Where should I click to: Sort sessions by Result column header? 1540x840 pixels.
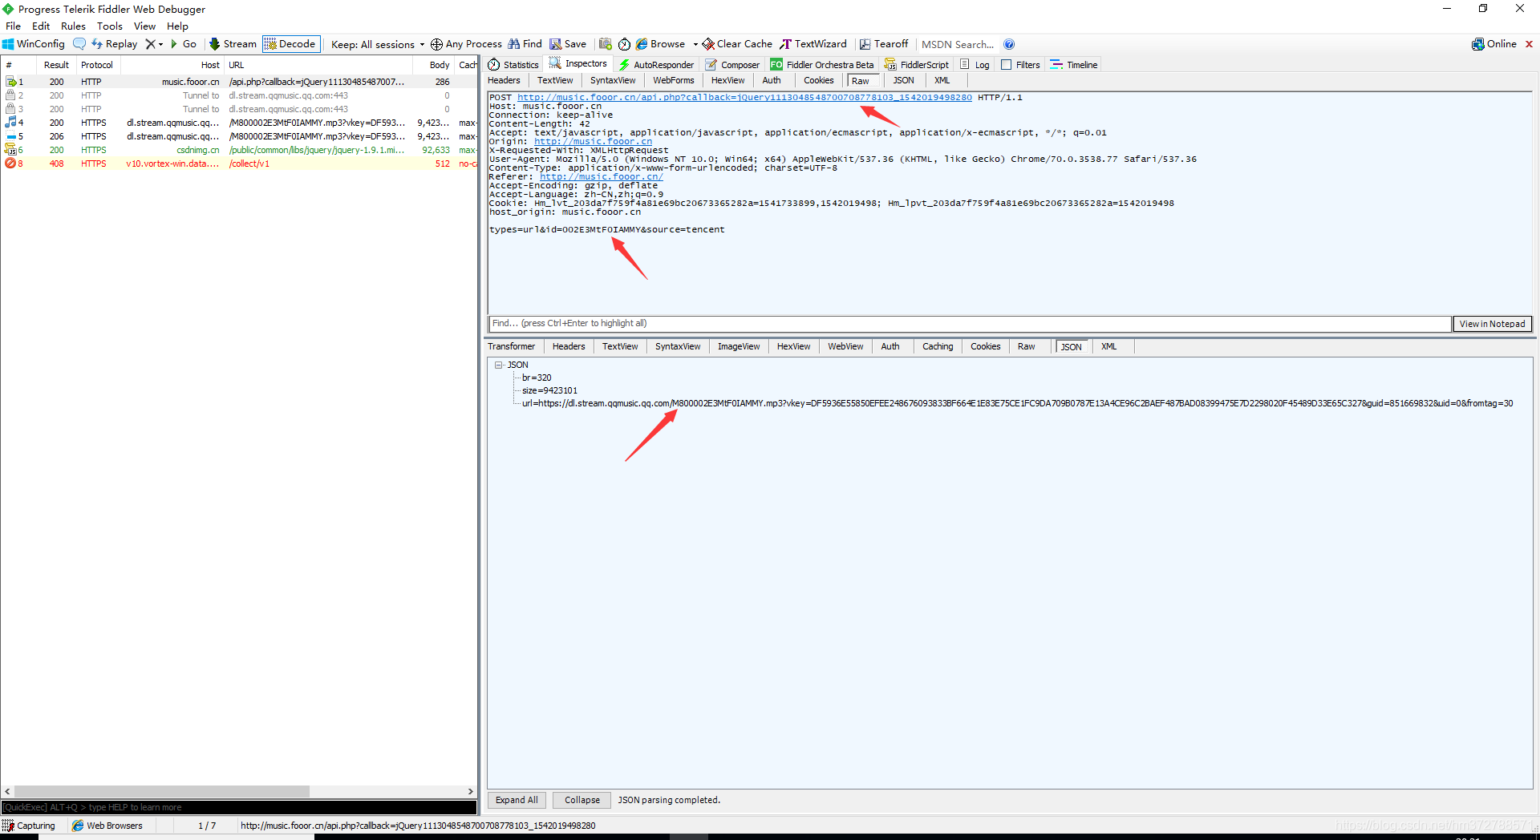point(56,65)
